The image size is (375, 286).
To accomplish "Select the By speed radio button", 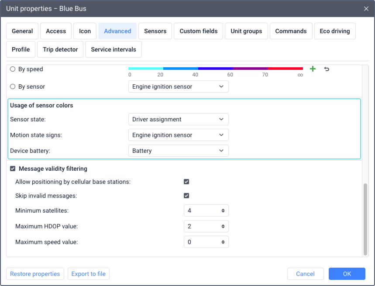I will [x=13, y=69].
